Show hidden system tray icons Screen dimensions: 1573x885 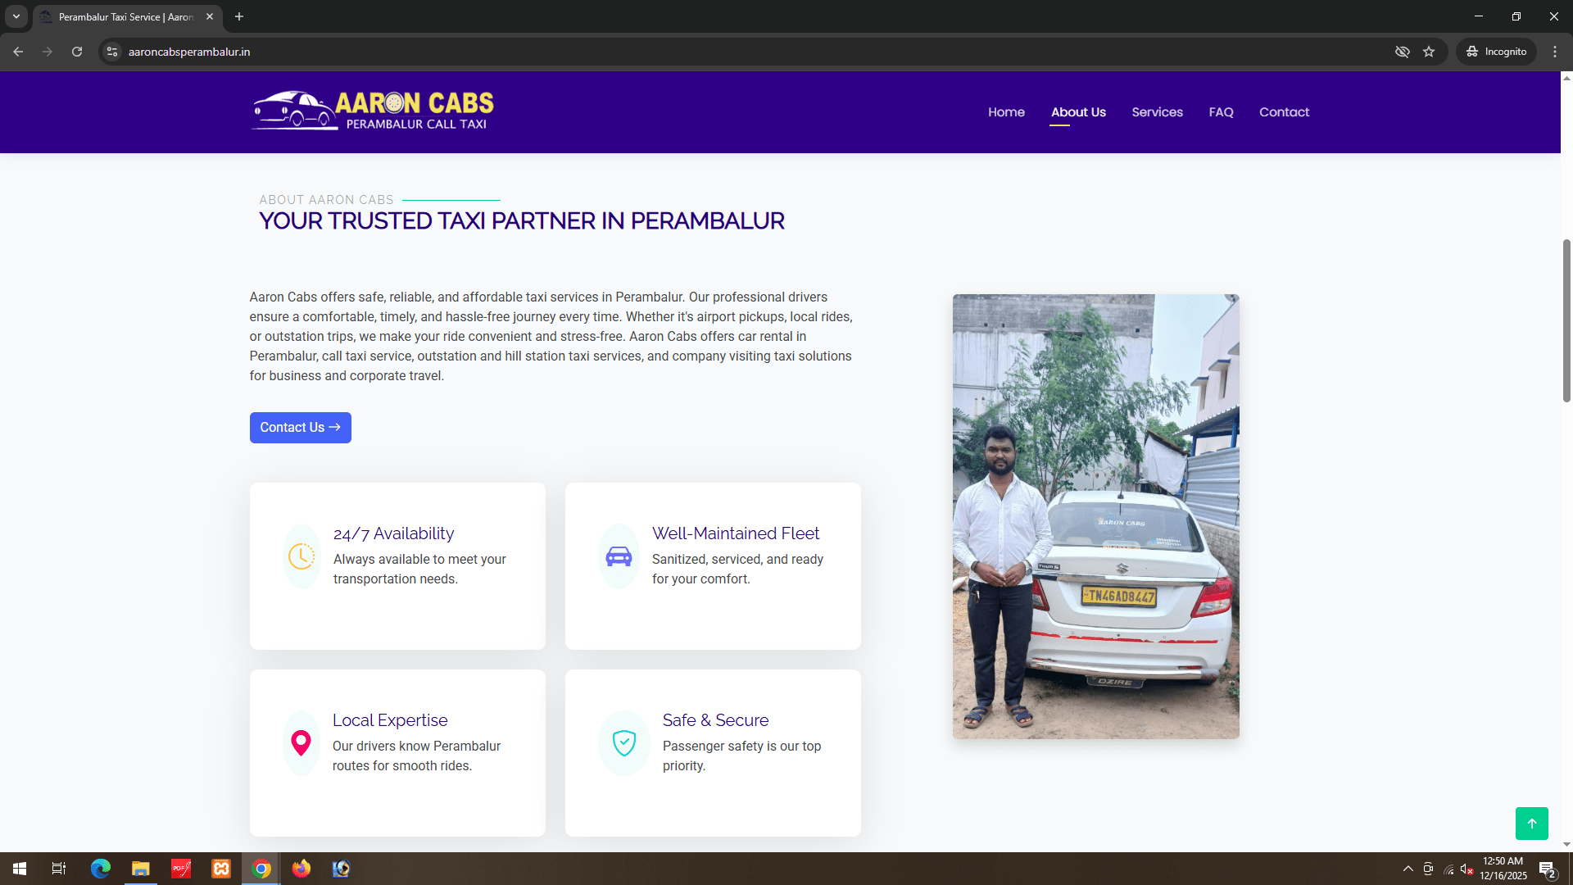click(1408, 869)
